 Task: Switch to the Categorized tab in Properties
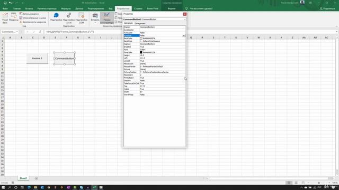(140, 23)
